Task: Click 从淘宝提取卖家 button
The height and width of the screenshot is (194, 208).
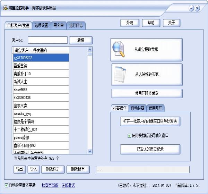Action: 146,50
